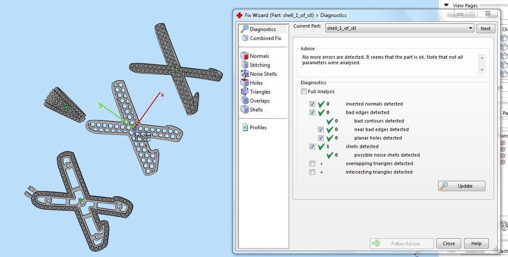Viewport: 508px width, 257px height.
Task: Enable intersecting triangles detected checkbox
Action: coord(312,172)
